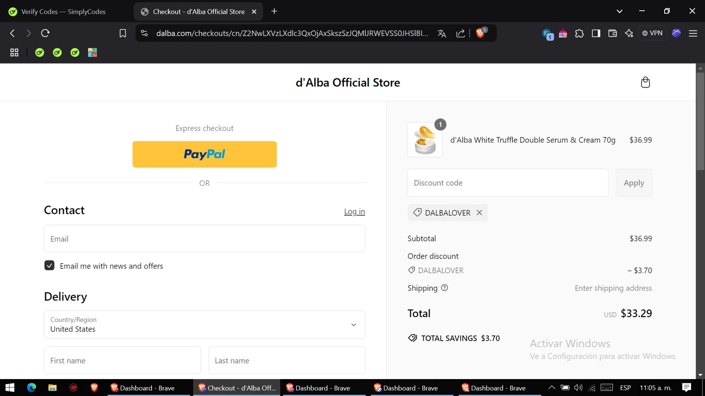Viewport: 705px width, 396px height.
Task: Open the Windows Start menu
Action: click(10, 388)
